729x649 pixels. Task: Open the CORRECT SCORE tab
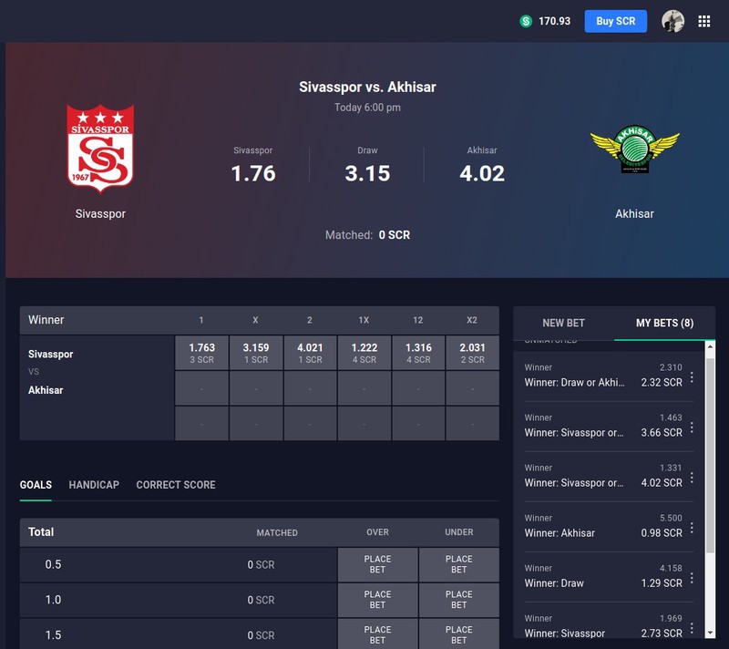pos(176,485)
